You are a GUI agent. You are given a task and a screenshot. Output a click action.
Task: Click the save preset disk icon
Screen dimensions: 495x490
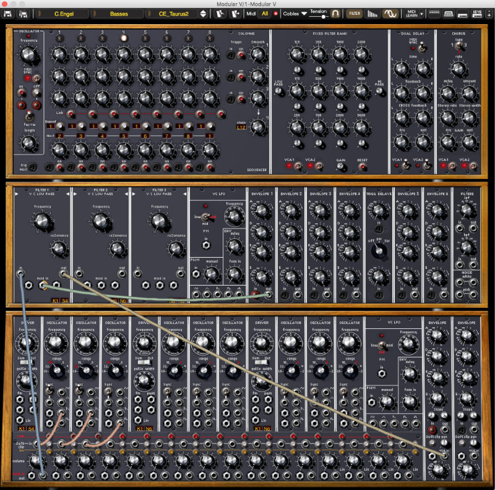pos(7,14)
